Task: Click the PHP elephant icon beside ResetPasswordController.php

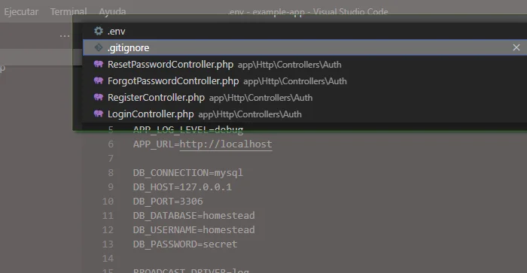Action: (x=99, y=64)
